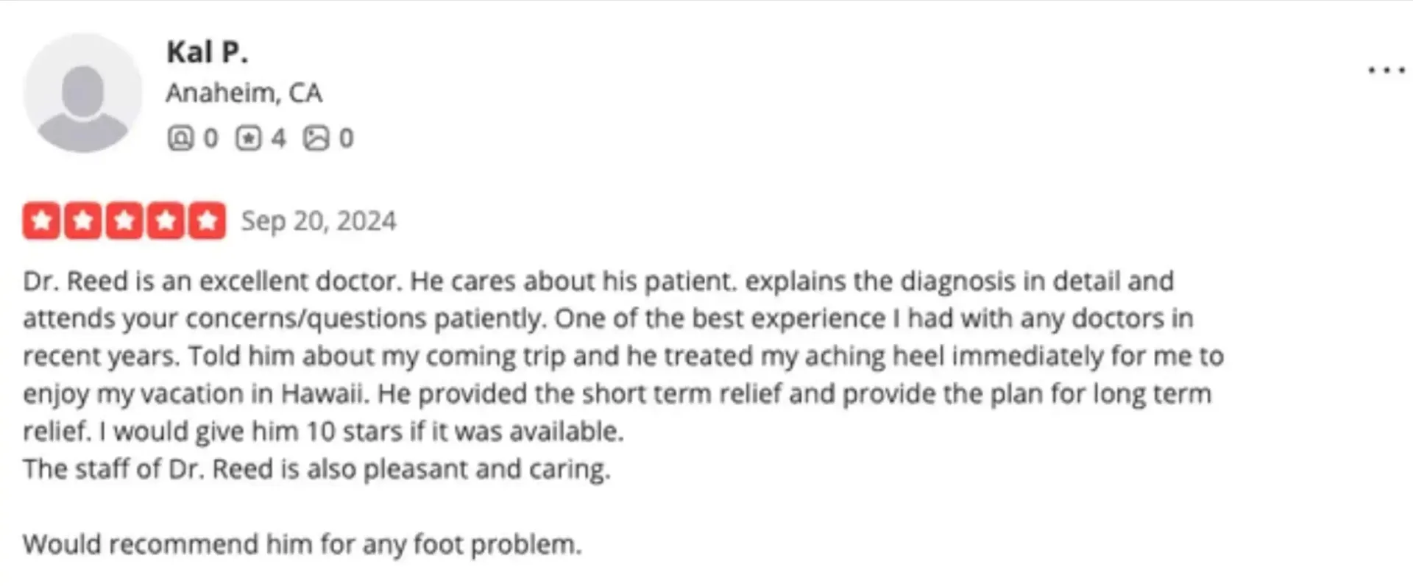Click the friends count icon
Image resolution: width=1413 pixels, height=586 pixels.
[180, 138]
